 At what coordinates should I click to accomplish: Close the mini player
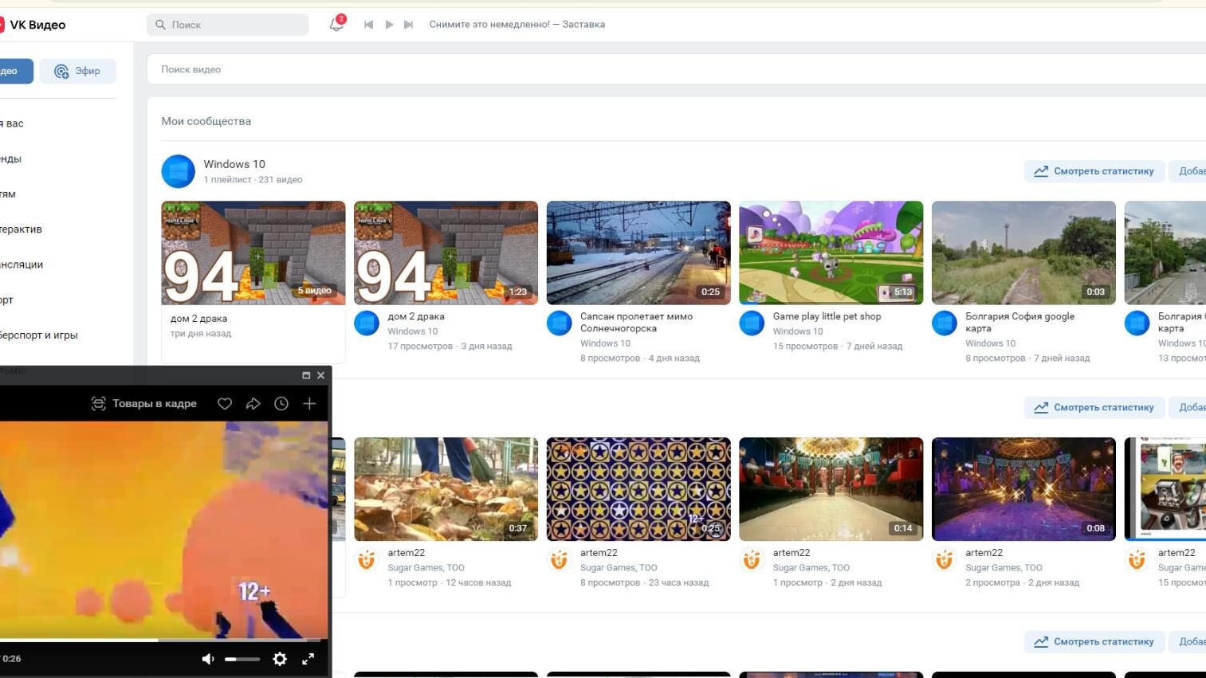(320, 375)
